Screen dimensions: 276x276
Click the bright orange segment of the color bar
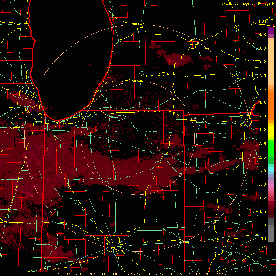click(x=271, y=106)
